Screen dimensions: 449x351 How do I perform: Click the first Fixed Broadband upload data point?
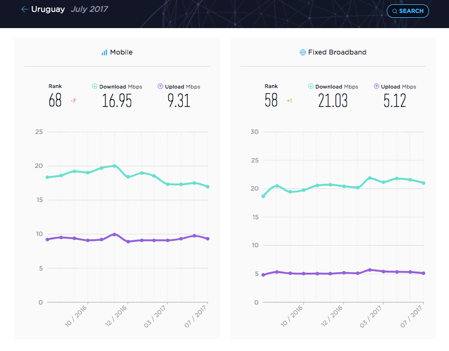(263, 275)
